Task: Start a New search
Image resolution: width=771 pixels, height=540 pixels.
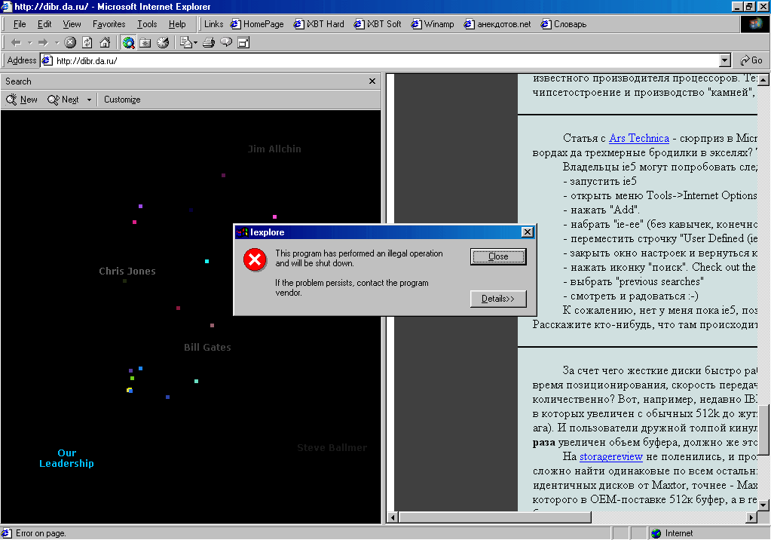Action: [x=22, y=100]
